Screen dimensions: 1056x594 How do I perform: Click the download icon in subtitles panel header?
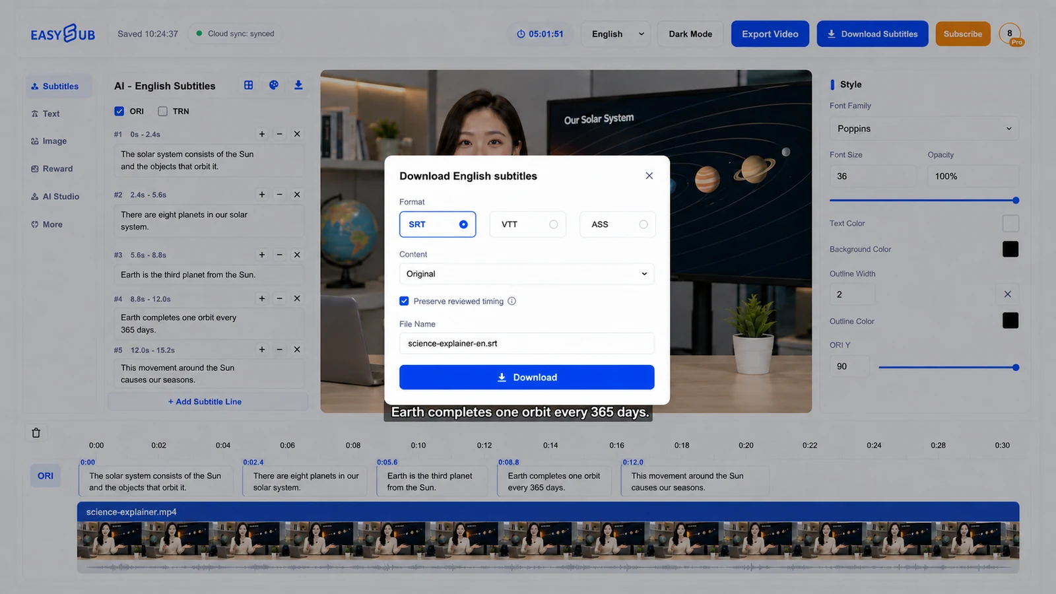(298, 85)
